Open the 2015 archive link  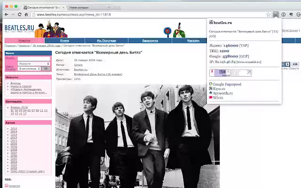tap(14, 128)
